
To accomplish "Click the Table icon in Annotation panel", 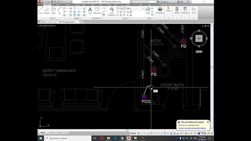I will click(x=104, y=15).
